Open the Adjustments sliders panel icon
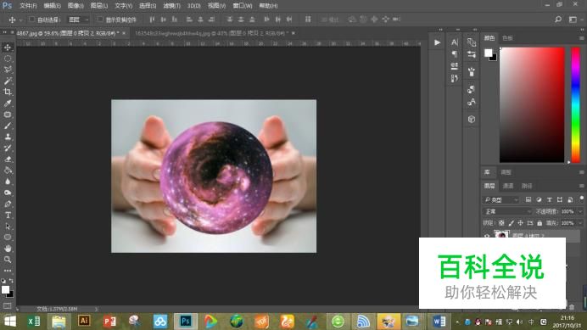 (472, 54)
